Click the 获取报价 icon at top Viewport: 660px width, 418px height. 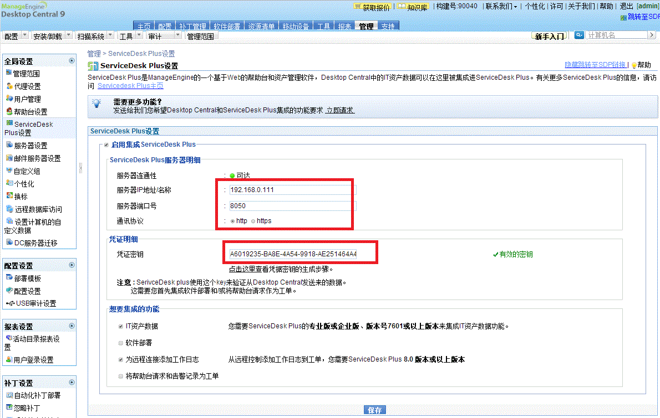click(x=358, y=7)
